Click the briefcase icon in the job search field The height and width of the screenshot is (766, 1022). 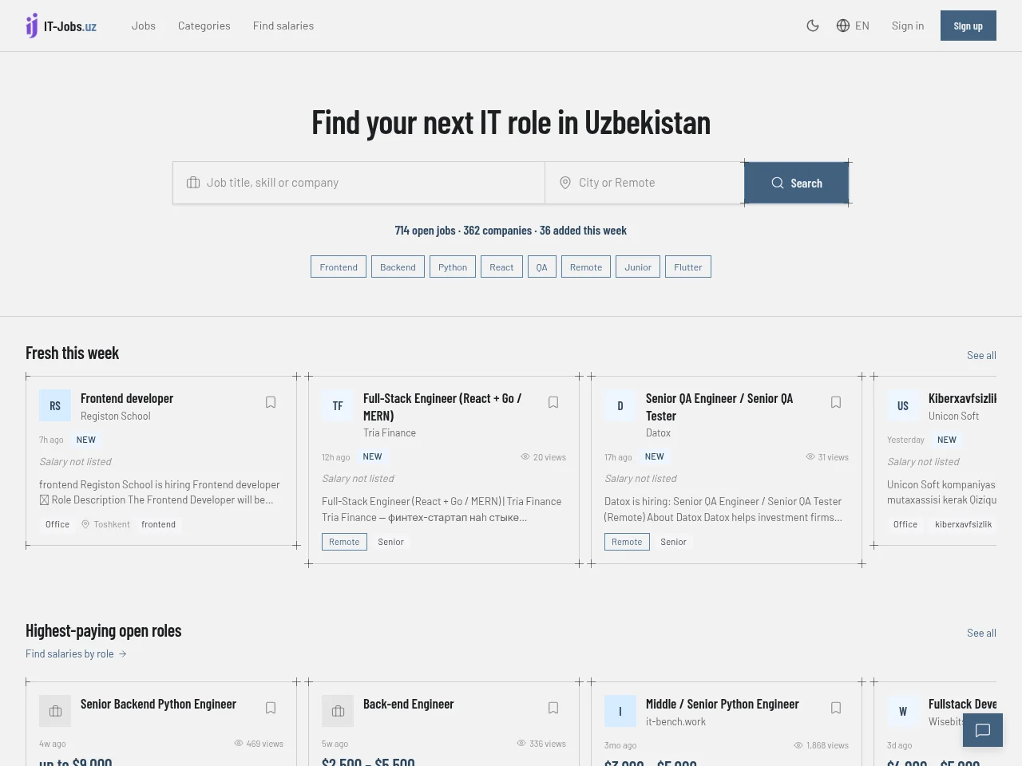[x=193, y=183]
